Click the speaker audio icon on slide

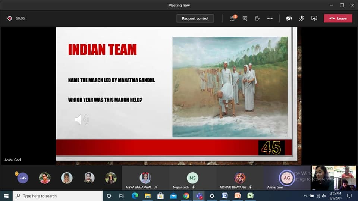coord(82,119)
